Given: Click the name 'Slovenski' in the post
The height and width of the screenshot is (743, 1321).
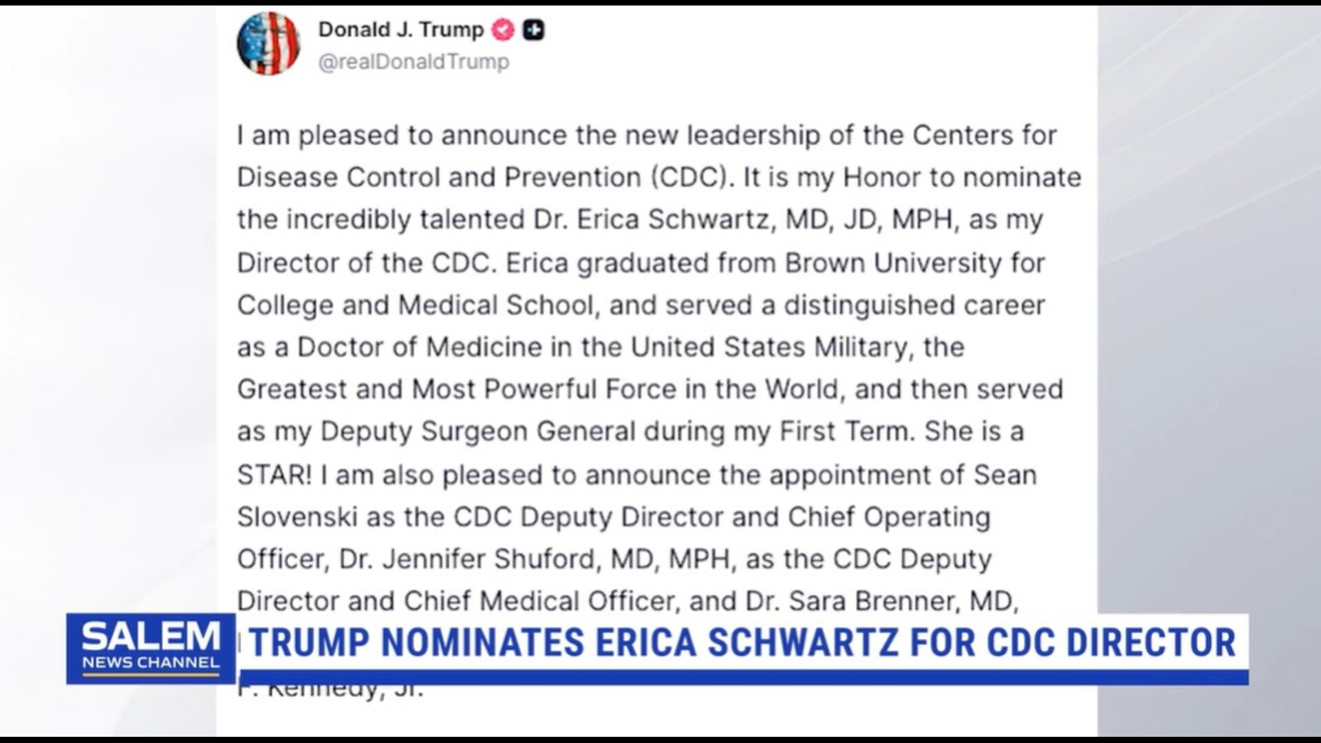Looking at the screenshot, I should 297,517.
